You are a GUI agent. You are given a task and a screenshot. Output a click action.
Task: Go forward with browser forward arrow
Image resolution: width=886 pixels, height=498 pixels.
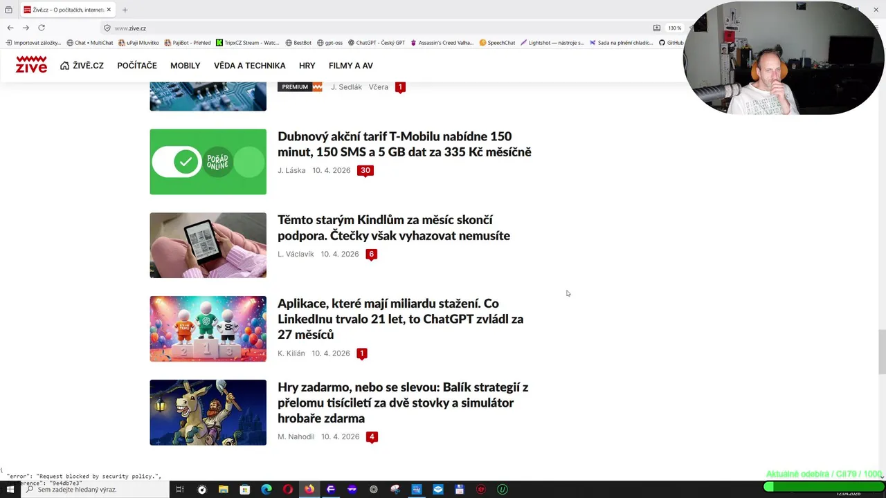(x=26, y=28)
